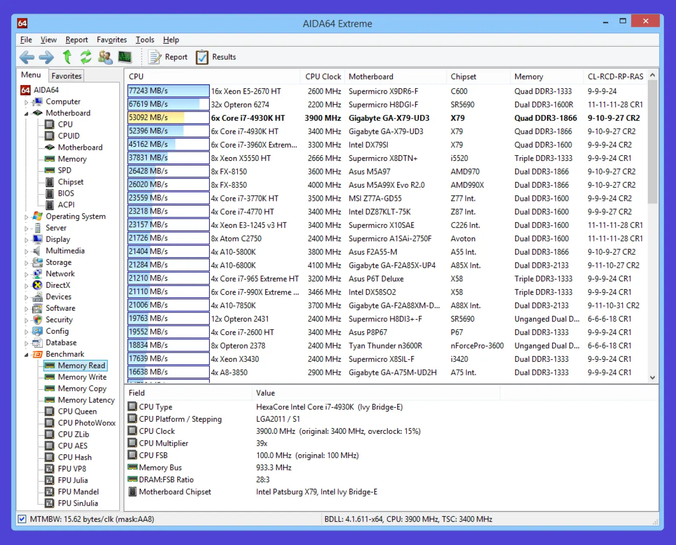The height and width of the screenshot is (545, 676).
Task: Select the FPU SinJulia benchmark
Action: (78, 503)
